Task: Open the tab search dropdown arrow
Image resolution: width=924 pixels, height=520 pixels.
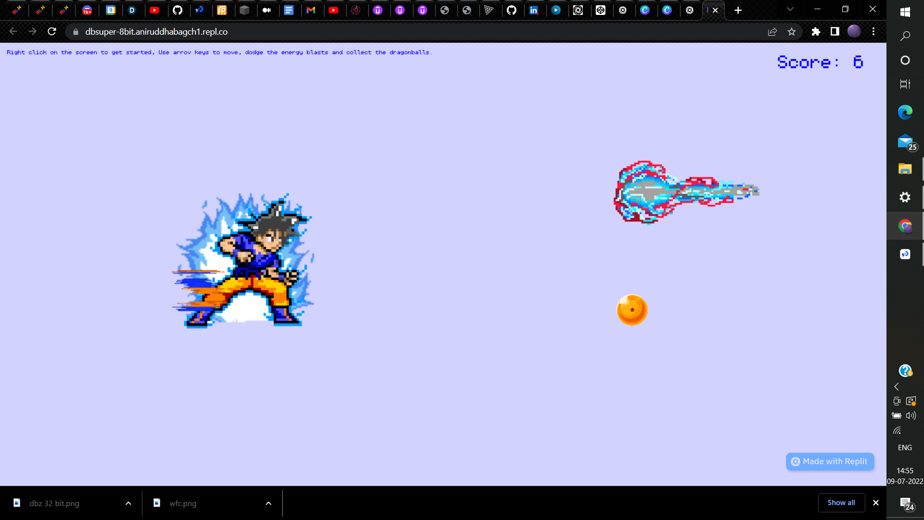Action: point(790,9)
